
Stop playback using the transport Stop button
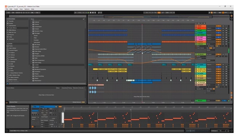pos(91,13)
